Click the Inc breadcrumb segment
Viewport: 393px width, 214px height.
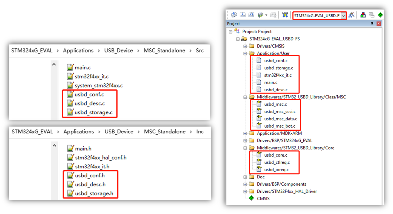coord(200,132)
